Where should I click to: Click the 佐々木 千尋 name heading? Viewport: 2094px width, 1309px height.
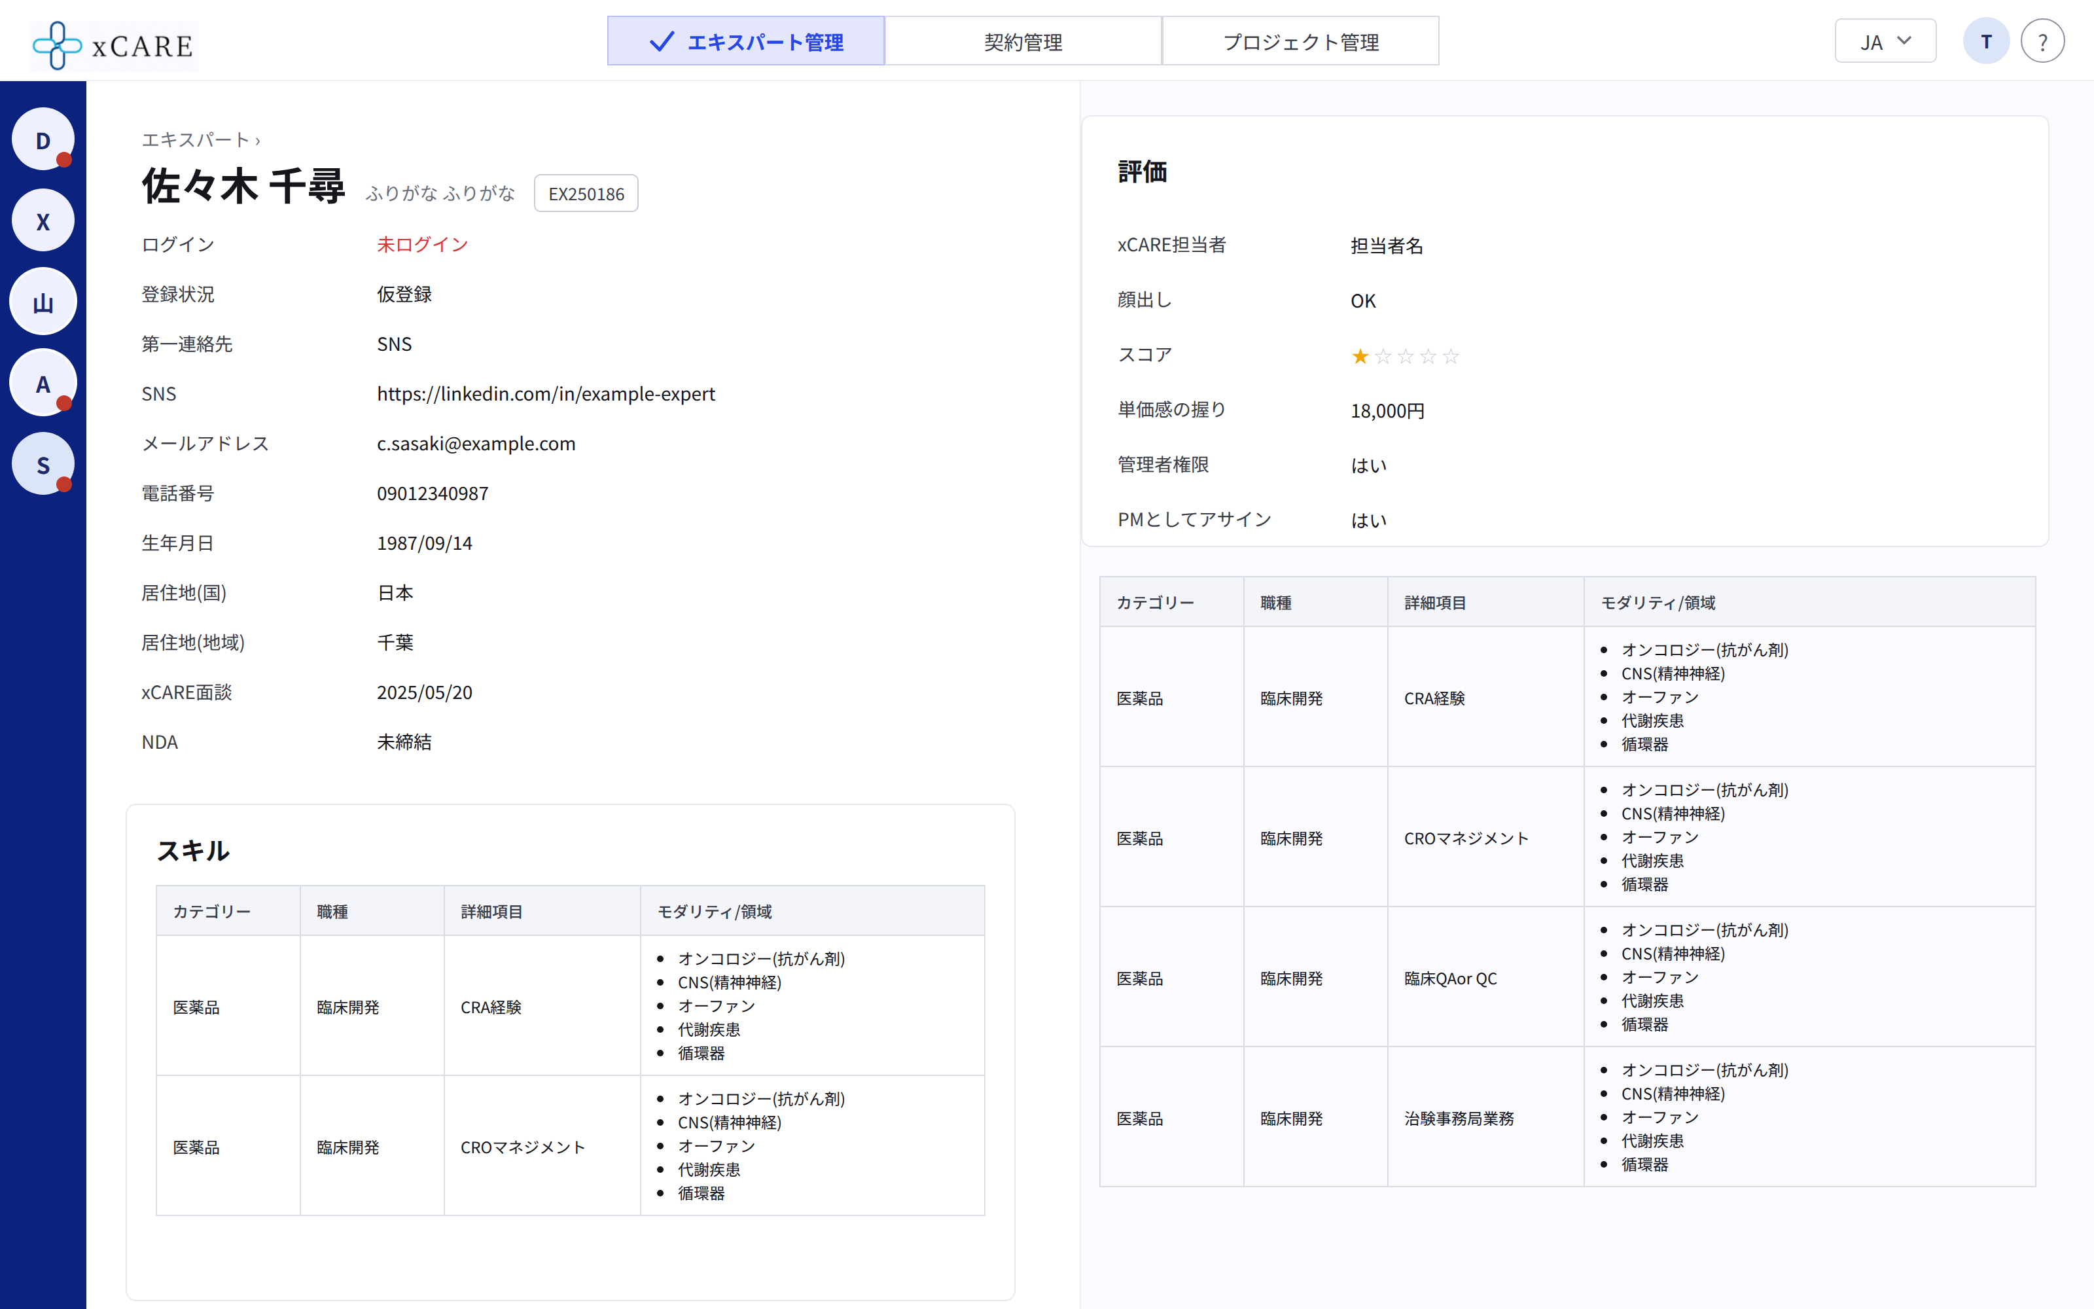pyautogui.click(x=243, y=187)
